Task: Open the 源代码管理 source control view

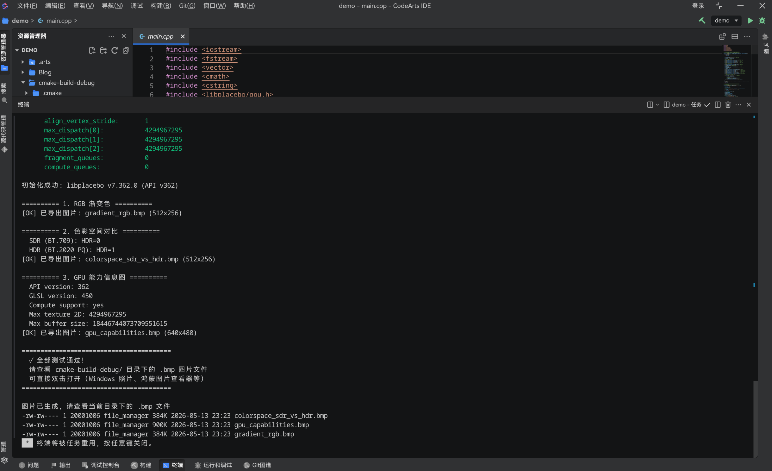Action: tap(4, 134)
